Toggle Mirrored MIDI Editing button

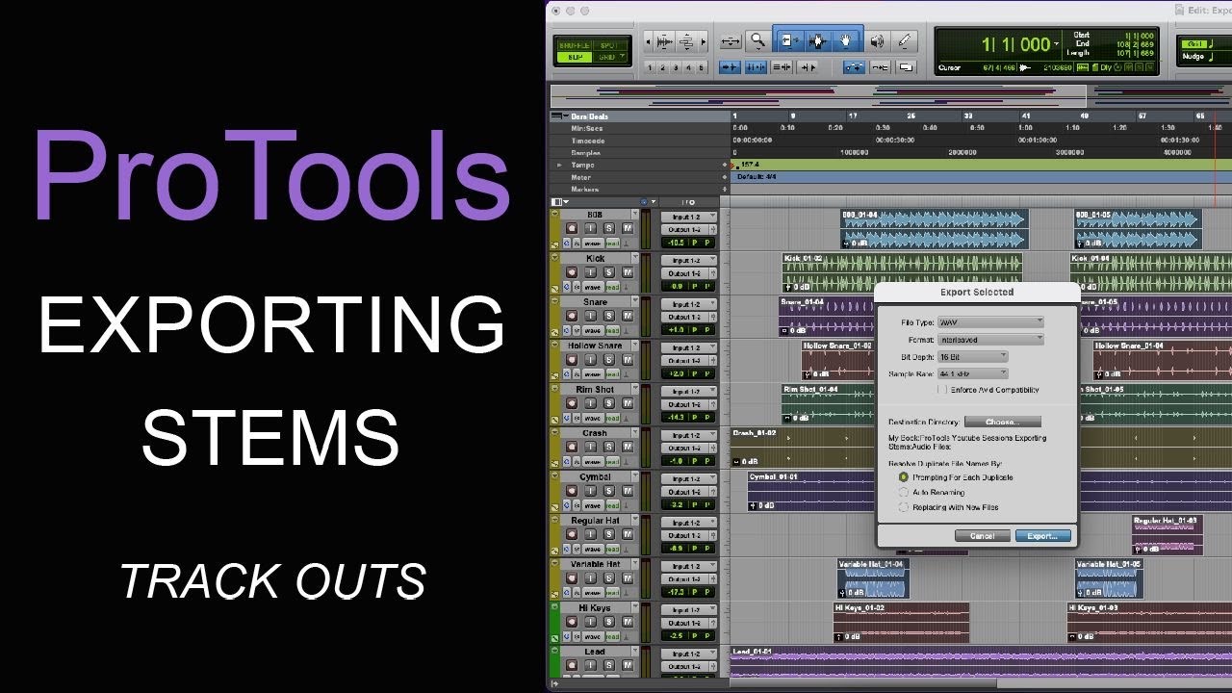[880, 67]
